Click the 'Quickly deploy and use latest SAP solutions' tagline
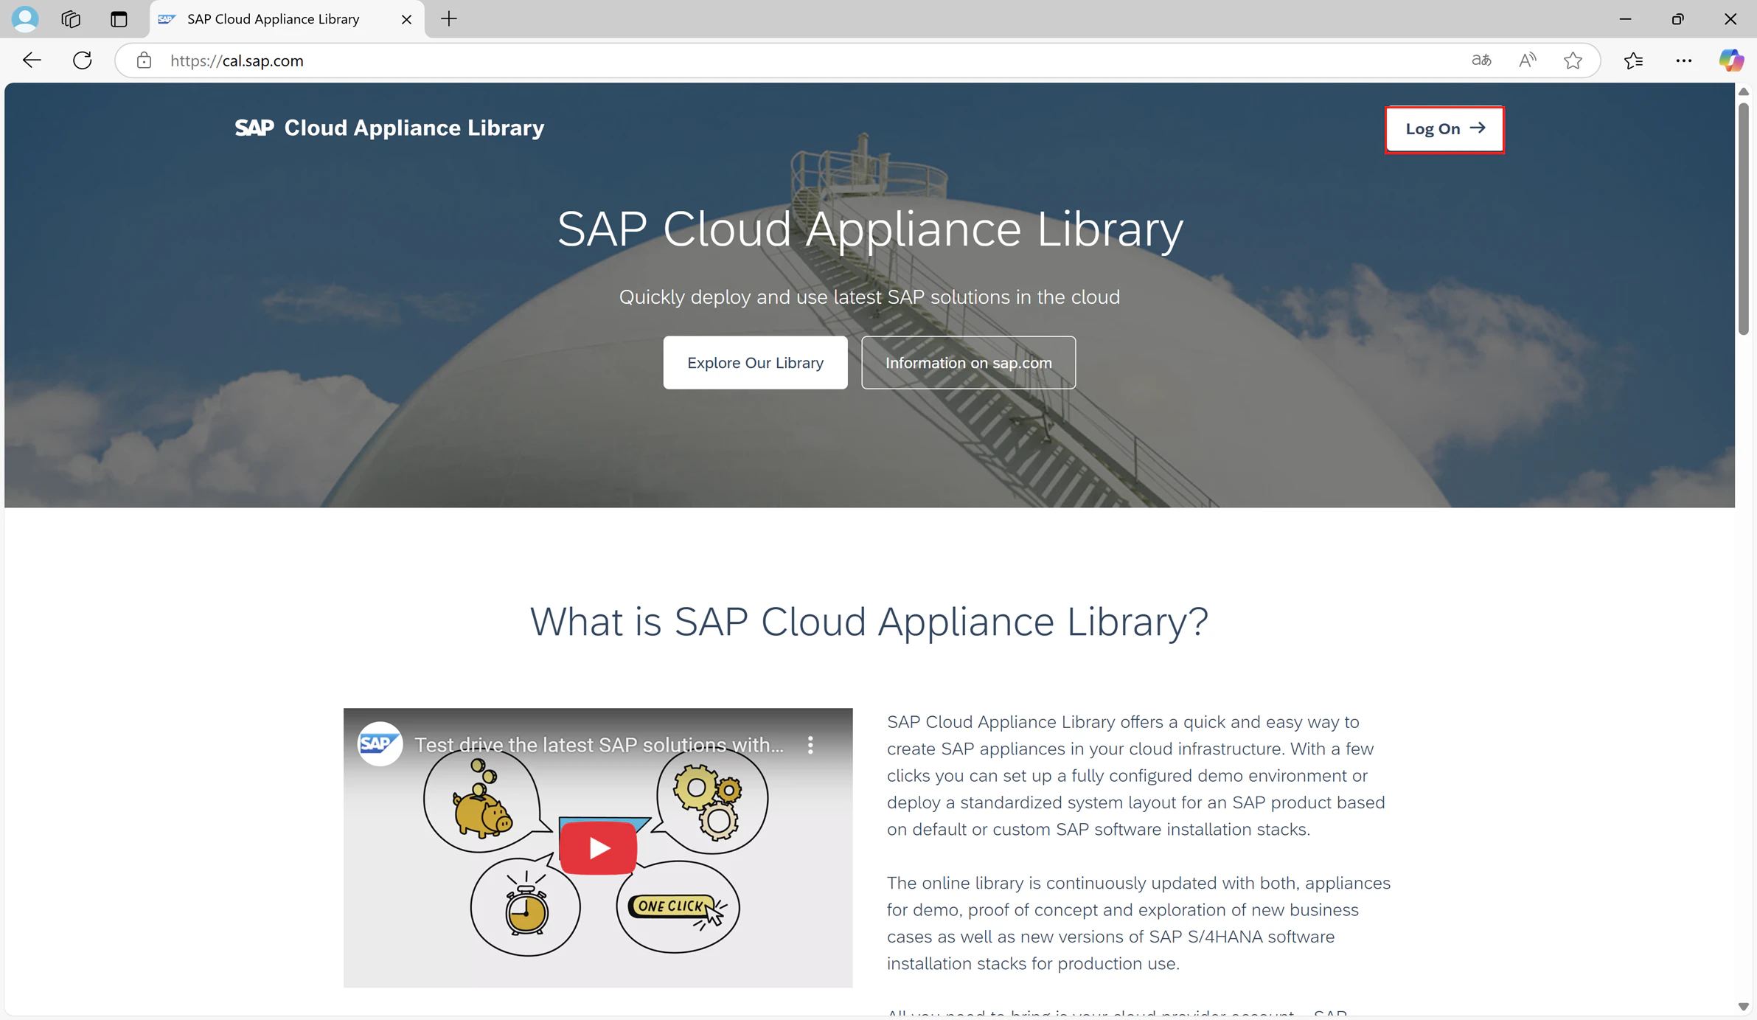 (x=869, y=297)
